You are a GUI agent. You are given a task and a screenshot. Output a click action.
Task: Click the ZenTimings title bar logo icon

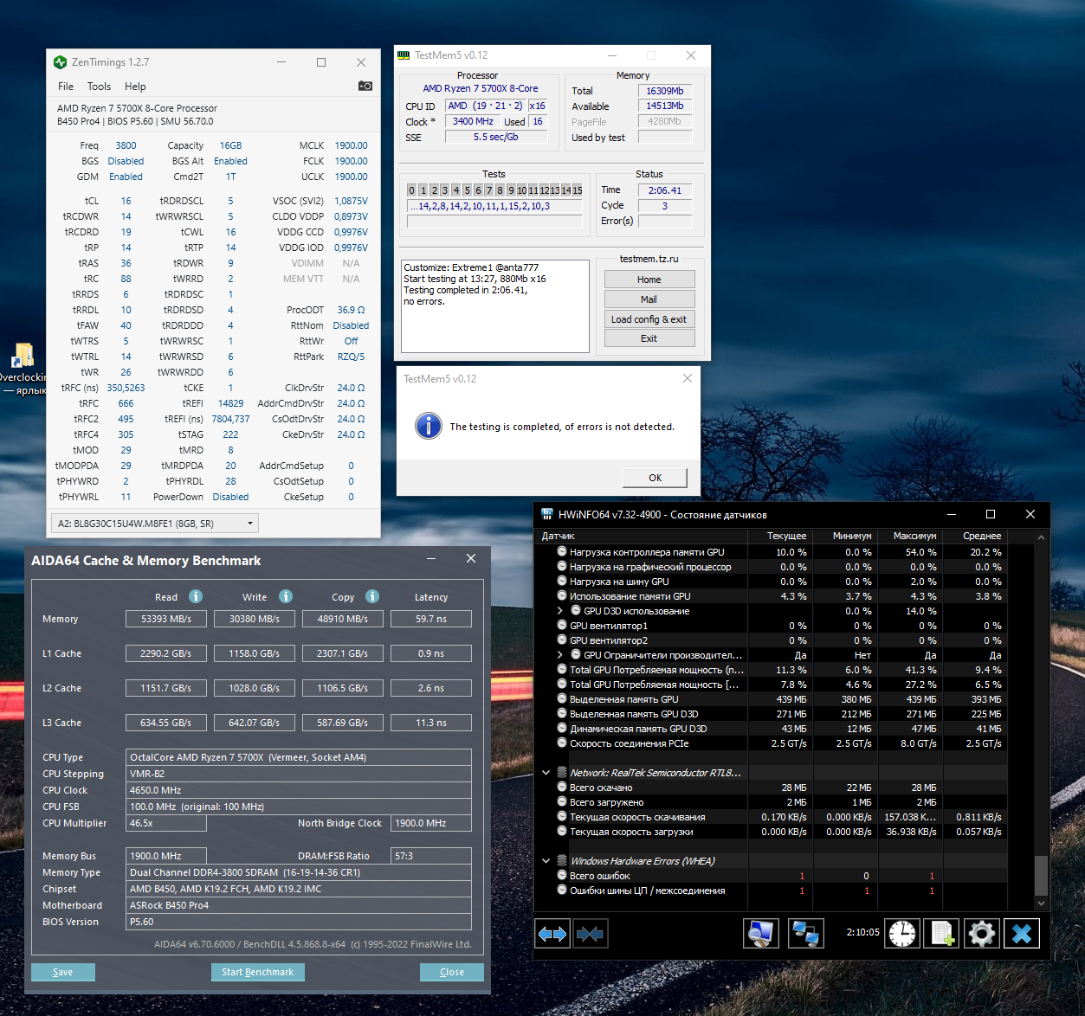(60, 62)
